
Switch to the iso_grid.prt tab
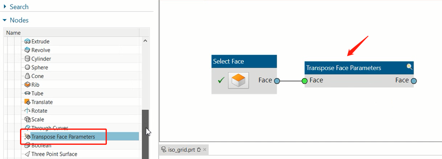pos(182,150)
